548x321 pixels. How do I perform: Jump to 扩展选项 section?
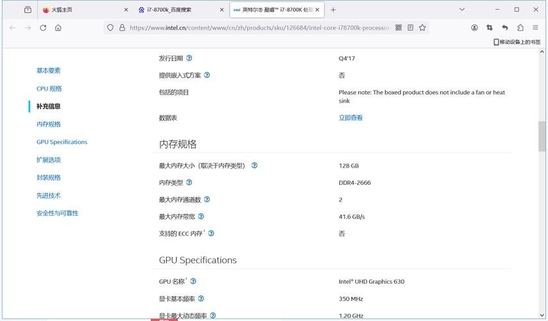[49, 160]
